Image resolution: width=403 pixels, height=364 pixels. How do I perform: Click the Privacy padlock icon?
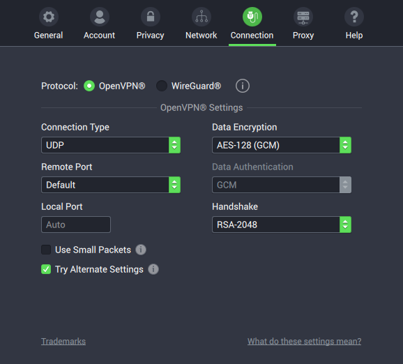pos(151,17)
